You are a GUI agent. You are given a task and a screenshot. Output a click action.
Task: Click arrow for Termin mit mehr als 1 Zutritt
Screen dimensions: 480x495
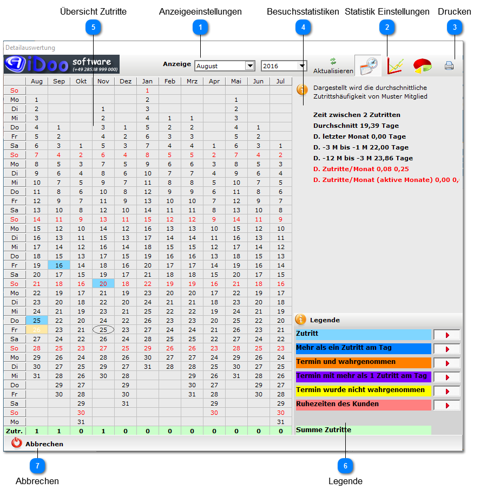tap(446, 377)
